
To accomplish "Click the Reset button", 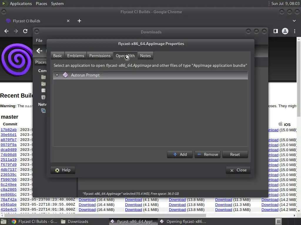I will click(x=235, y=154).
